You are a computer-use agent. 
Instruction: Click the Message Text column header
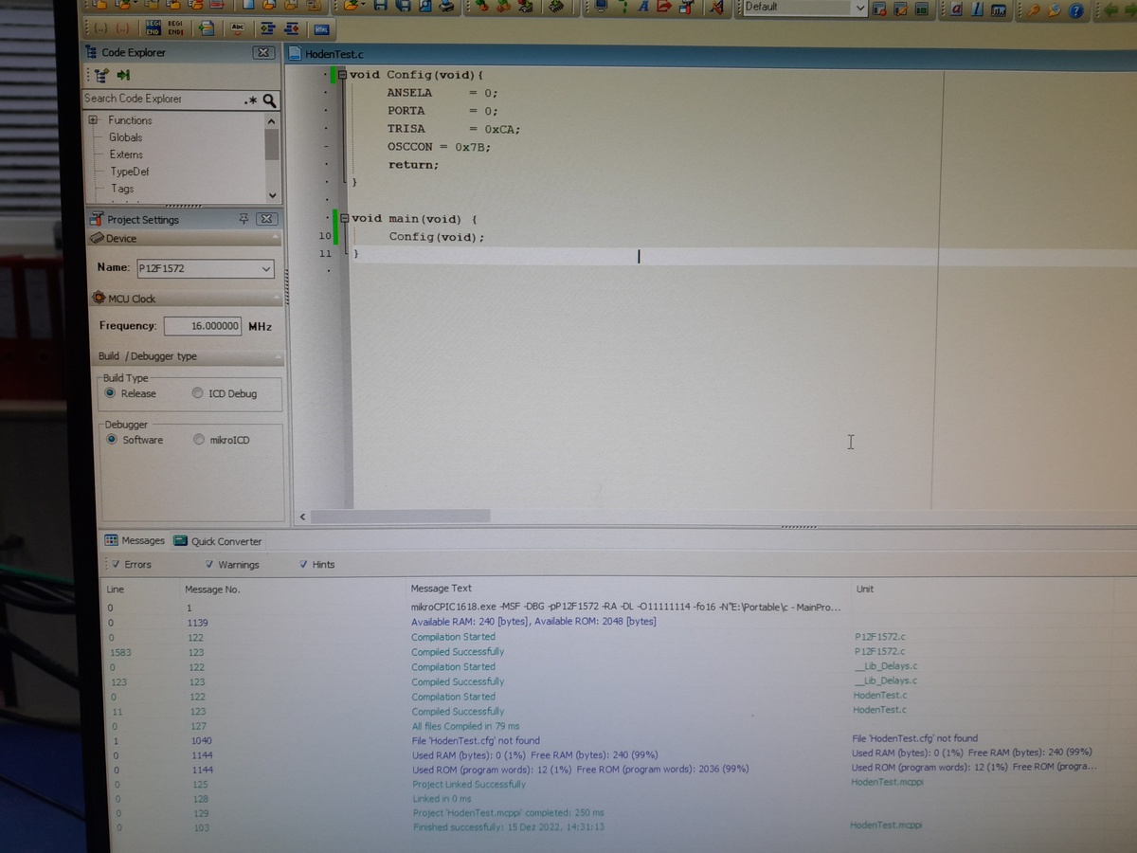[x=441, y=589]
